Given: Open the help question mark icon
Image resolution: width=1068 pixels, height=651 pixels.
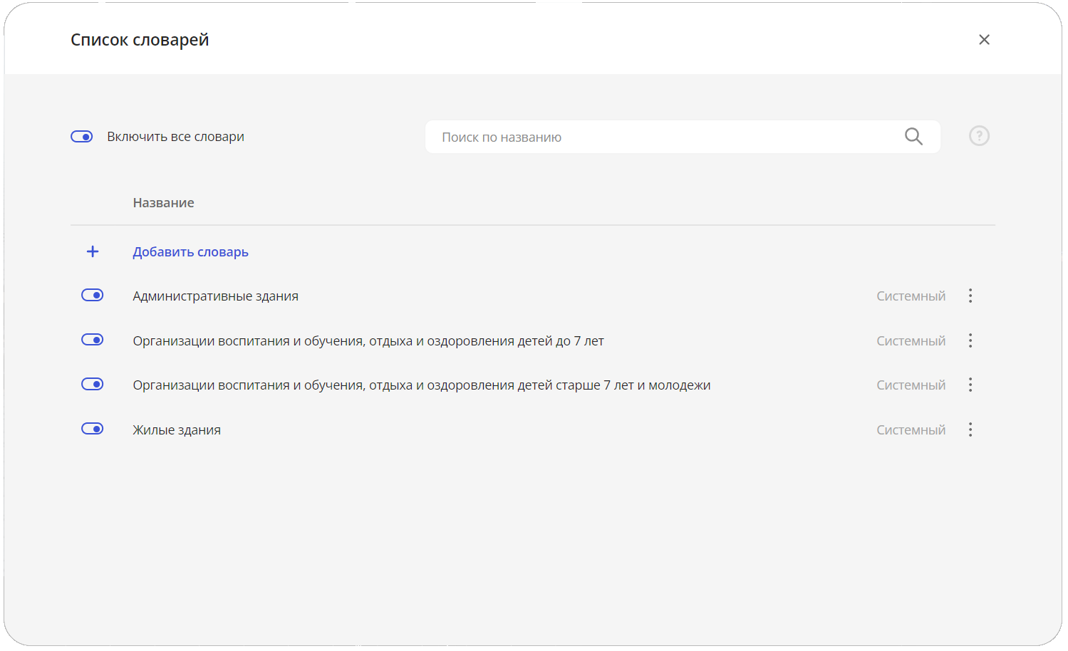Looking at the screenshot, I should click(979, 136).
